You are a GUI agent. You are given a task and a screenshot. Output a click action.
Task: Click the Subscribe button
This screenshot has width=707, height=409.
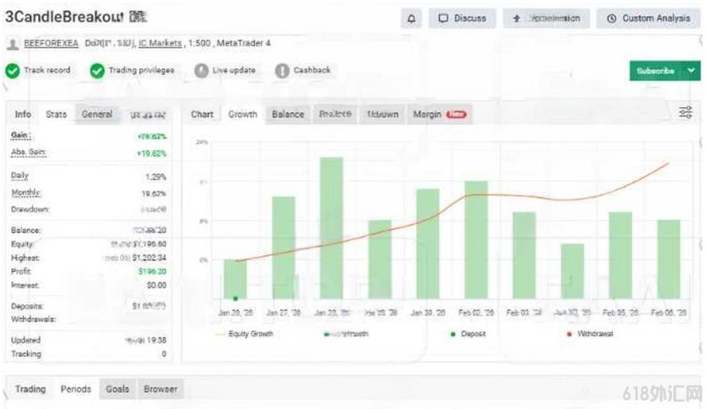[x=656, y=71]
